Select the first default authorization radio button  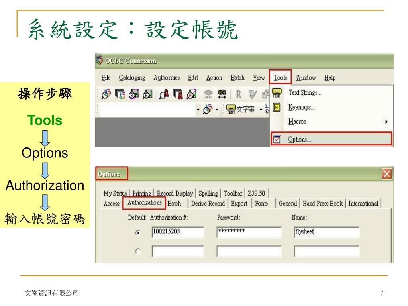click(x=138, y=233)
